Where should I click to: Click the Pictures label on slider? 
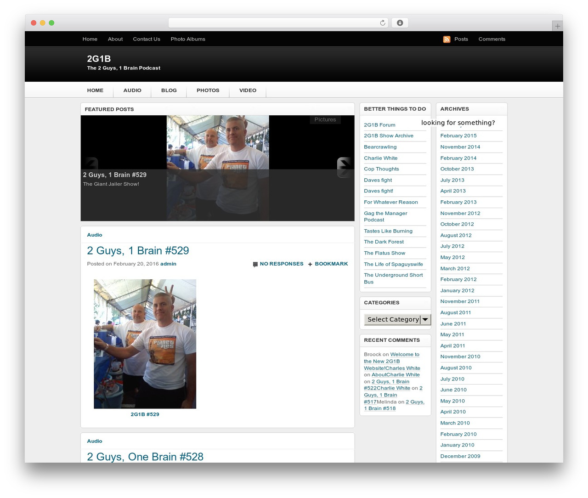tap(325, 119)
